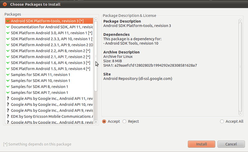Click the 'Archive for Linux' text
The image size is (248, 152).
118,57
